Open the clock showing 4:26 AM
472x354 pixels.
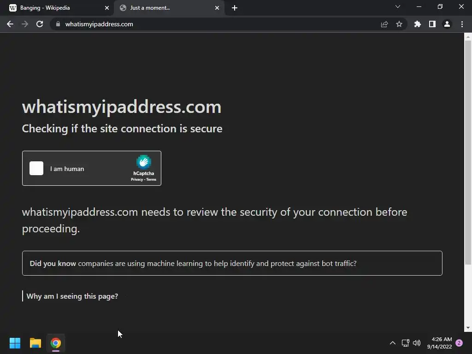click(x=439, y=343)
